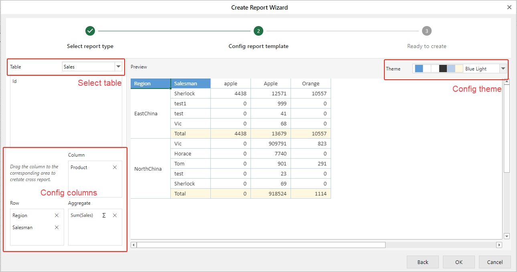Confirm with the OK button

pyautogui.click(x=459, y=262)
